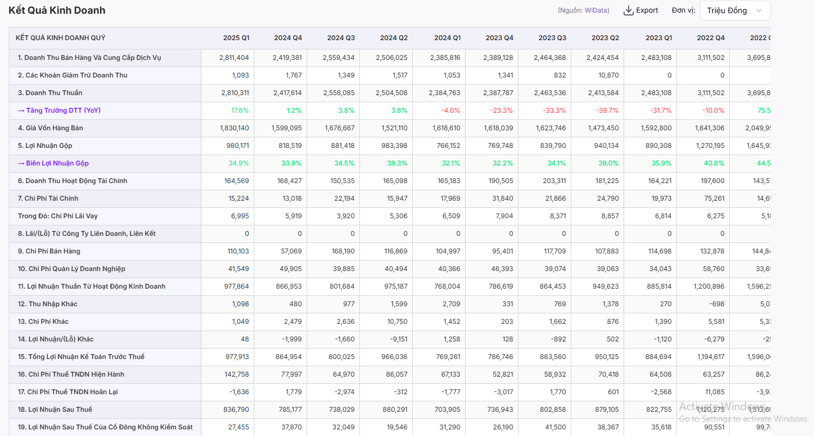
Task: Click the 836,790 profit after tax cell
Action: [x=237, y=410]
